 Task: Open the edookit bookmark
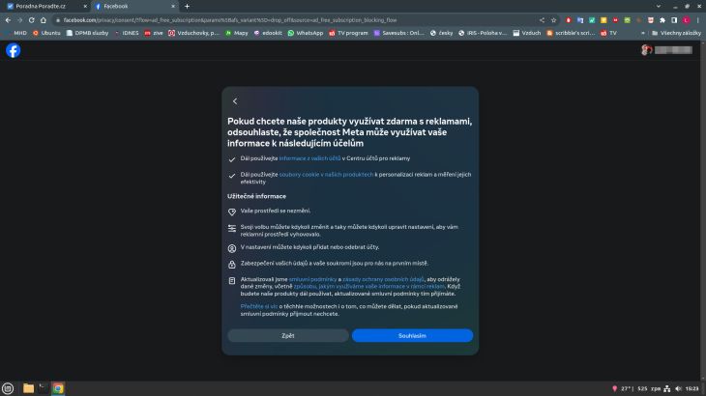coord(268,33)
